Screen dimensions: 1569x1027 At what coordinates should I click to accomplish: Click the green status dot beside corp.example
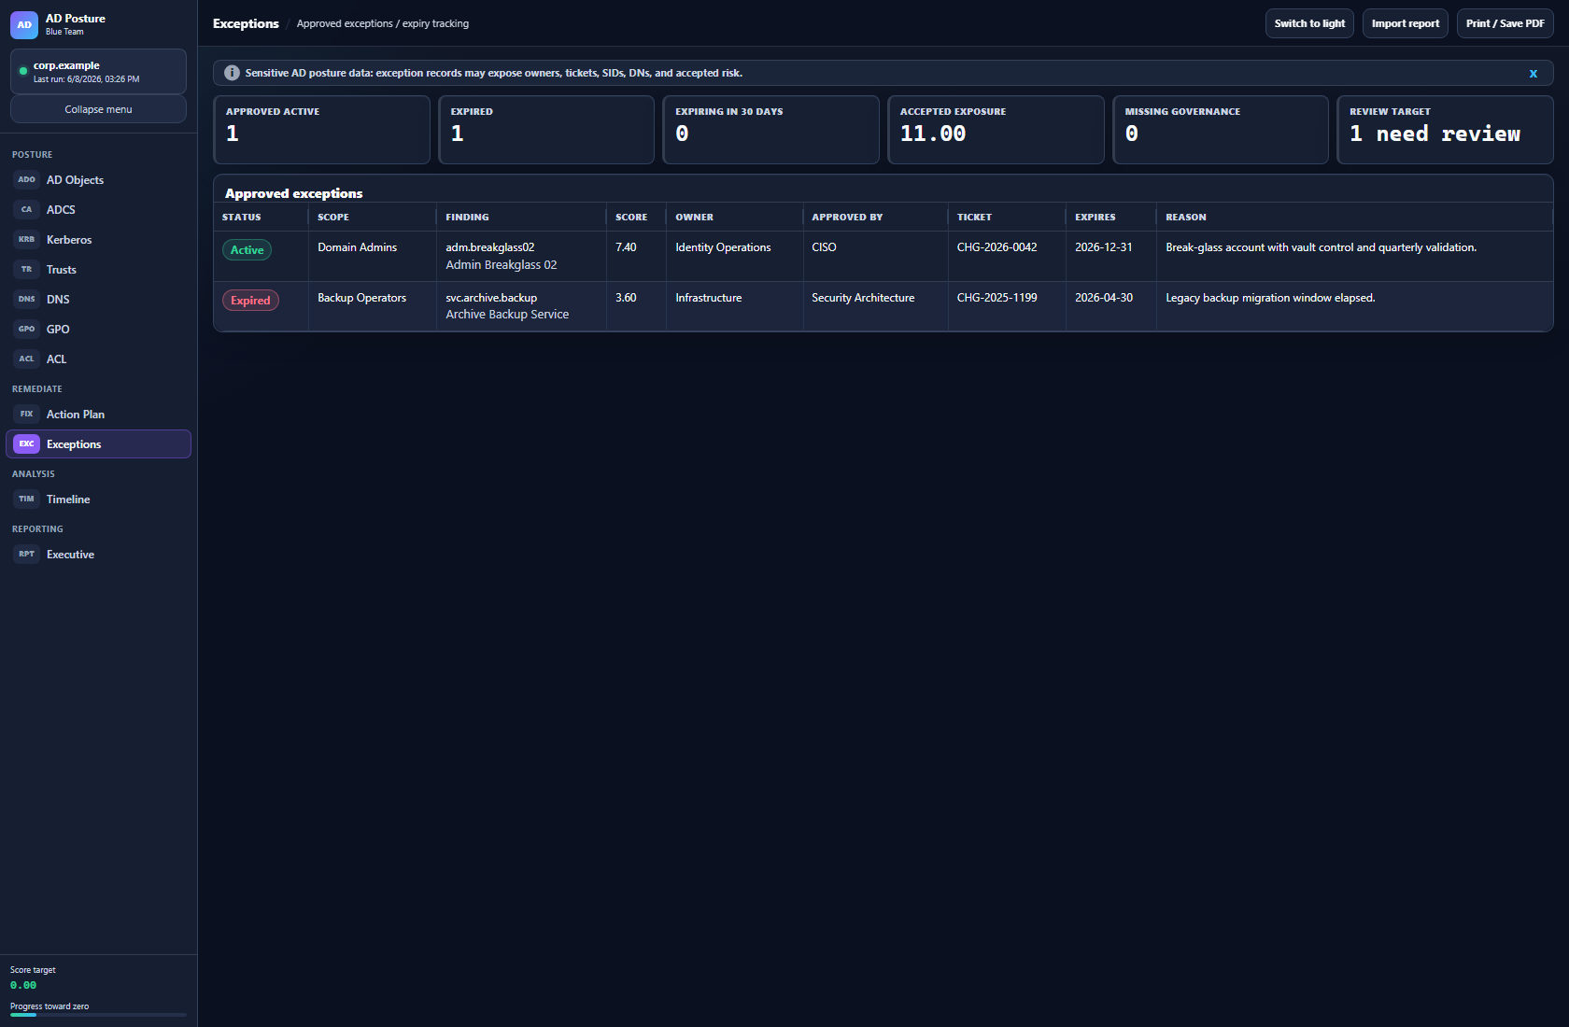click(23, 71)
